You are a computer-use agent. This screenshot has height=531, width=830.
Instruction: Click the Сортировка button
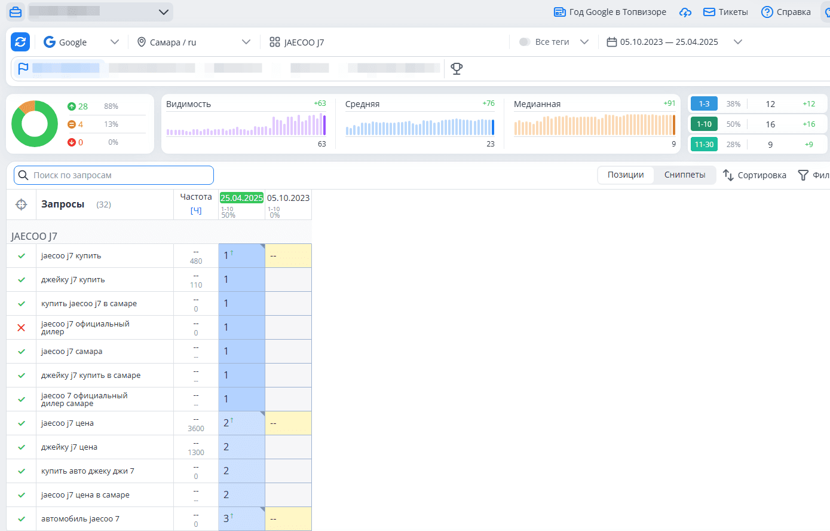click(754, 175)
